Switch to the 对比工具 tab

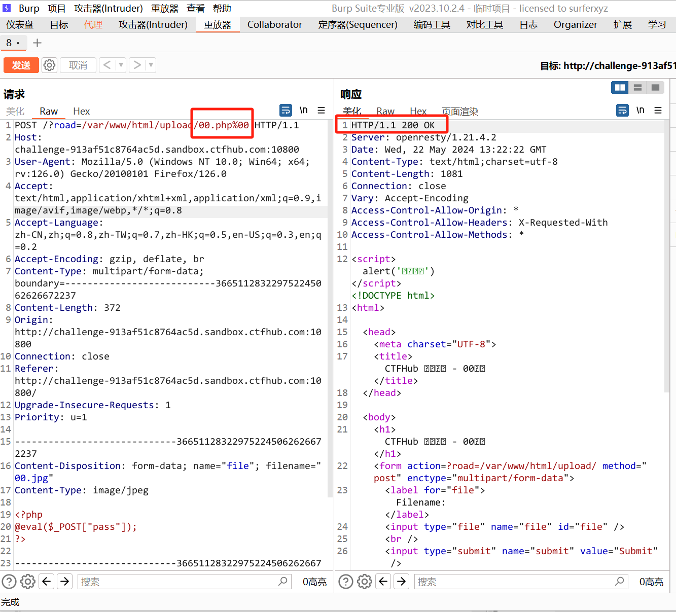(485, 25)
